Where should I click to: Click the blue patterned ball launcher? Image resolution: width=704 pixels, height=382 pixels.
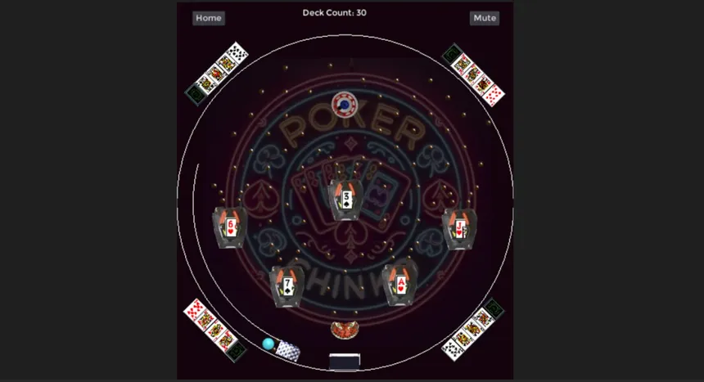click(x=287, y=351)
